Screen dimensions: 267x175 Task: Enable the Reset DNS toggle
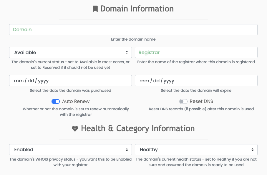pyautogui.click(x=183, y=101)
